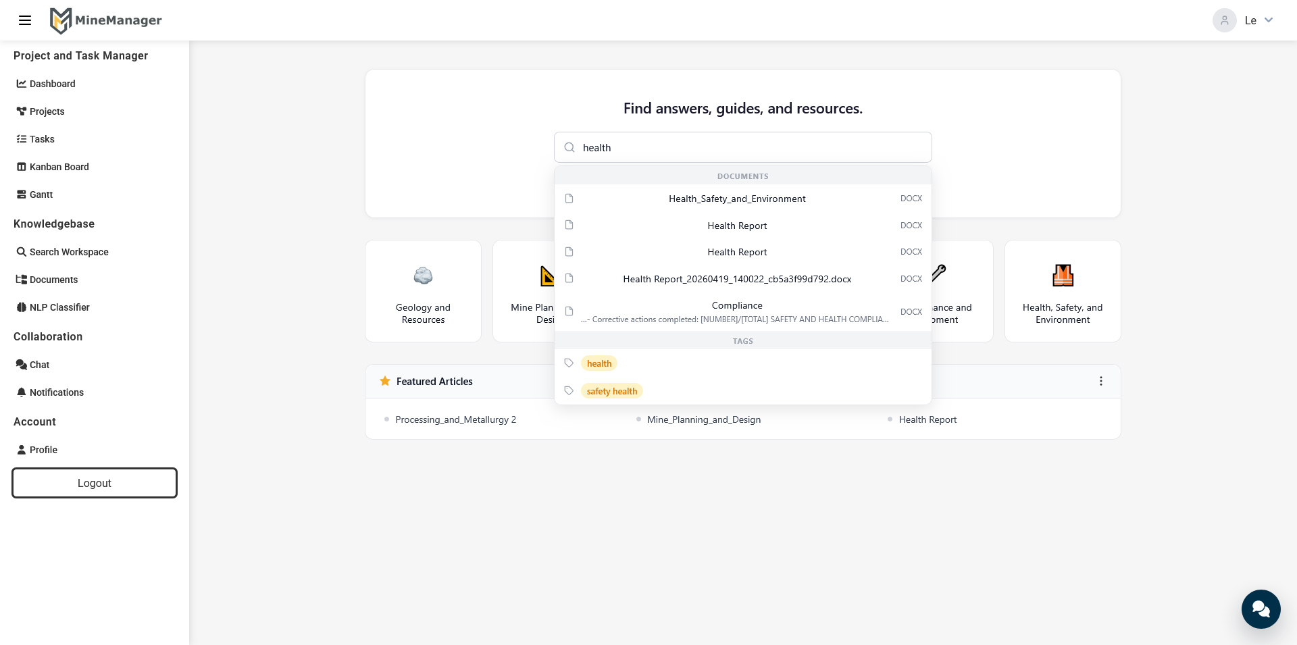Expand the Le user dropdown chevron

(1269, 20)
